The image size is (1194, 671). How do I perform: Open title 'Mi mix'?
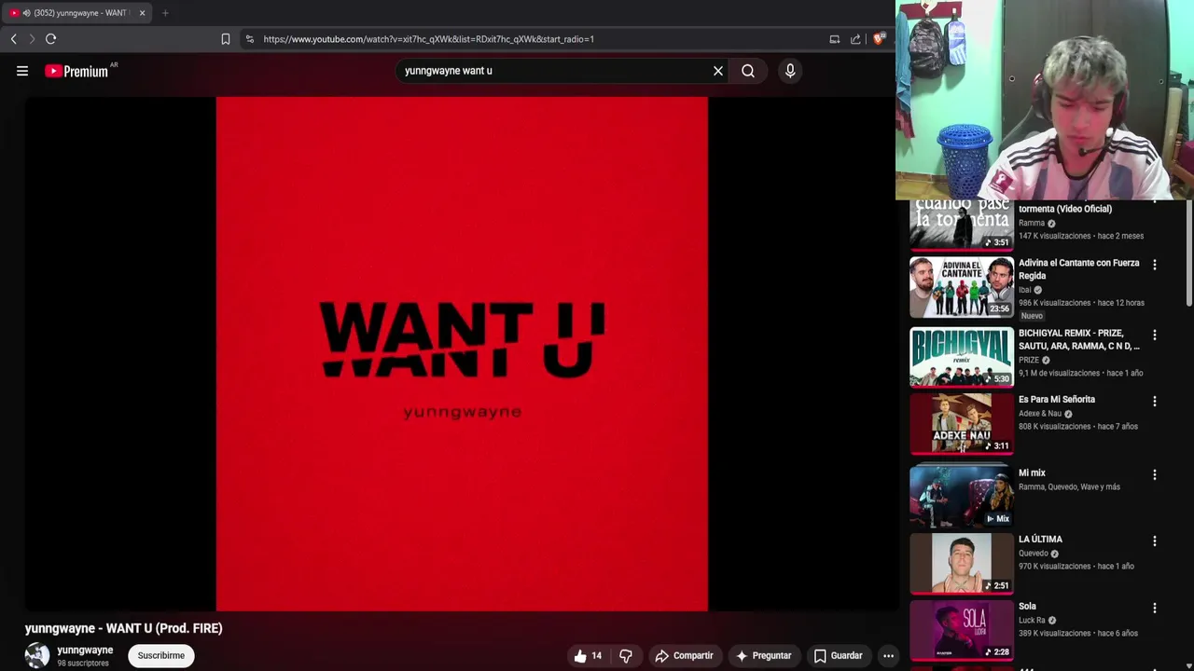point(1032,473)
